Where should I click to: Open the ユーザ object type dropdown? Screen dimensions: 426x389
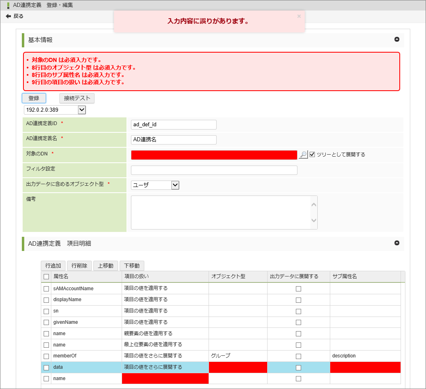tap(175, 185)
